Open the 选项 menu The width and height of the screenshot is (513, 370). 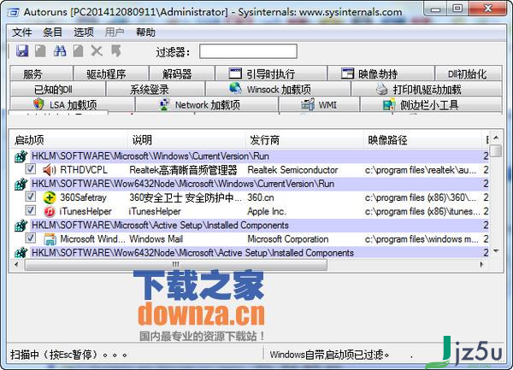[x=84, y=32]
